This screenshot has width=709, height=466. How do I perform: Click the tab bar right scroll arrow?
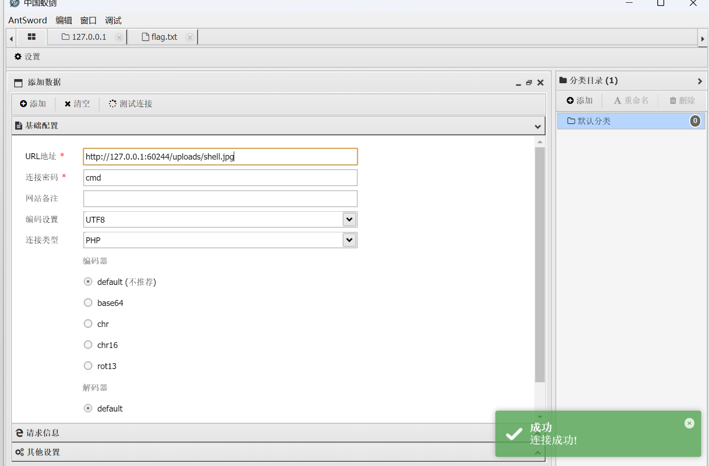pos(703,39)
